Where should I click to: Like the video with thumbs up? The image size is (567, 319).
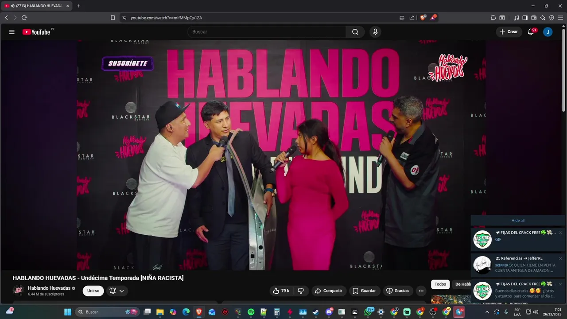click(281, 291)
